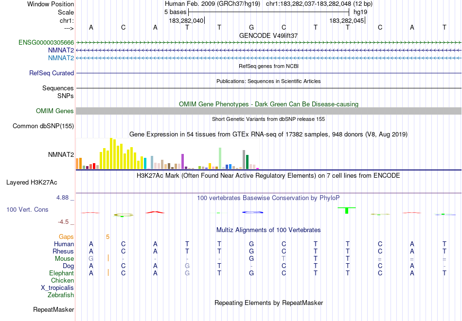The width and height of the screenshot is (462, 321).
Task: Click the purple bar in GTEx chart
Action: click(183, 161)
